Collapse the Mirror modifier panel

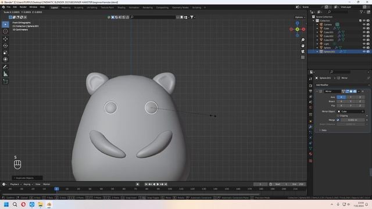[x=317, y=91]
